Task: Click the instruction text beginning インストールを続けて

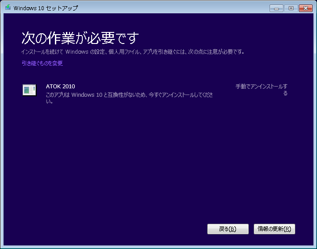Action: click(x=133, y=52)
